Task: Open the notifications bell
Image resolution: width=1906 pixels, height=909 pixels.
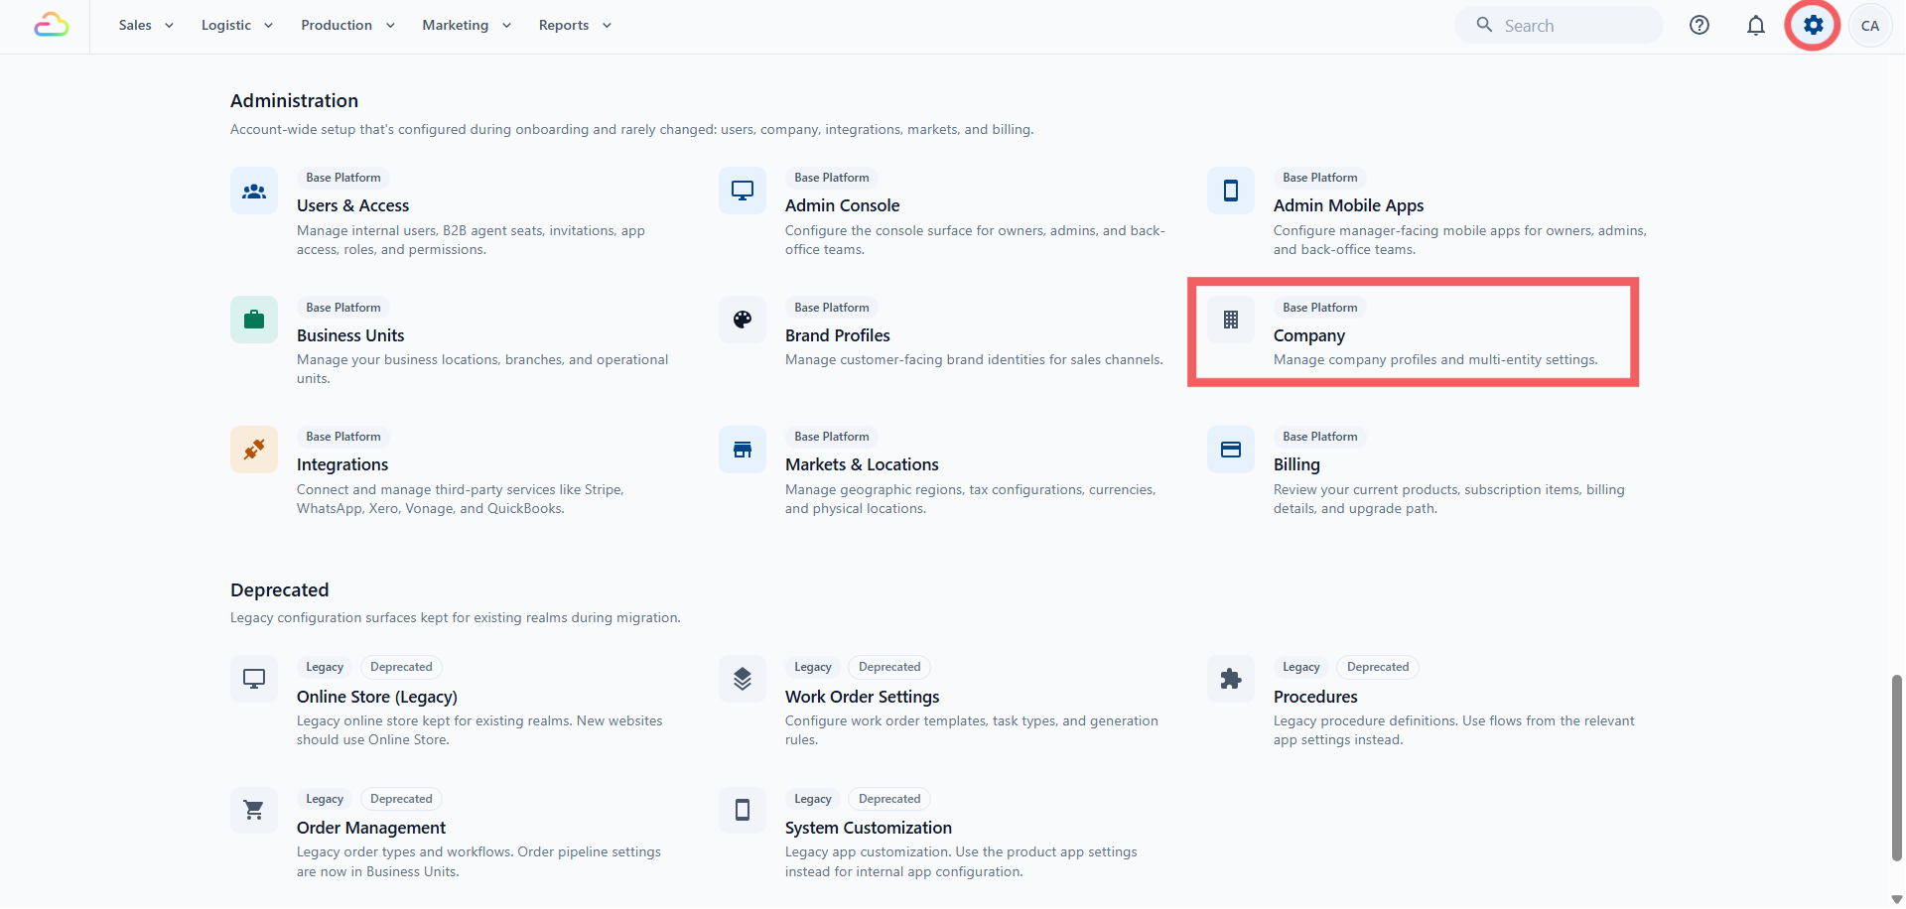Action: [1756, 25]
